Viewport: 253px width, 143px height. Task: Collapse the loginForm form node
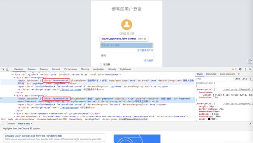tap(12, 74)
